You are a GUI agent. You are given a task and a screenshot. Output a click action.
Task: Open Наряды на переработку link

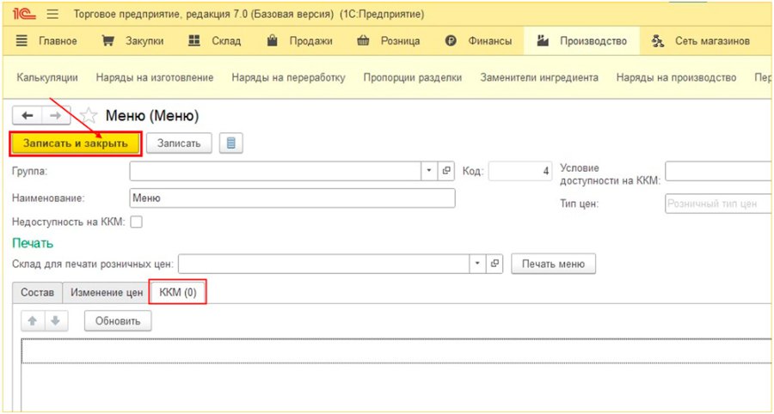point(288,77)
